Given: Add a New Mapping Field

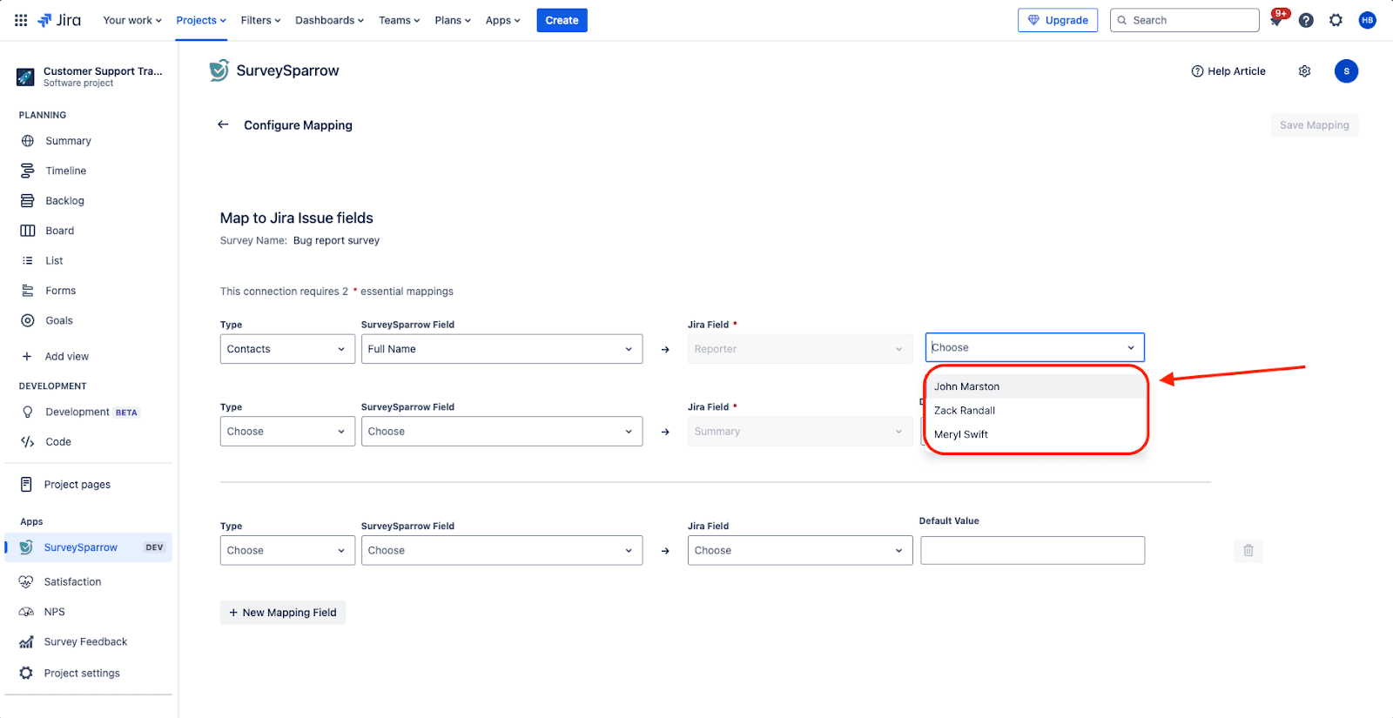Looking at the screenshot, I should click(282, 613).
